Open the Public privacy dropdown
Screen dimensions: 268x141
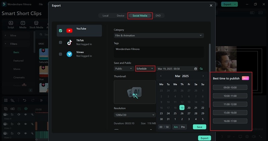point(124,68)
